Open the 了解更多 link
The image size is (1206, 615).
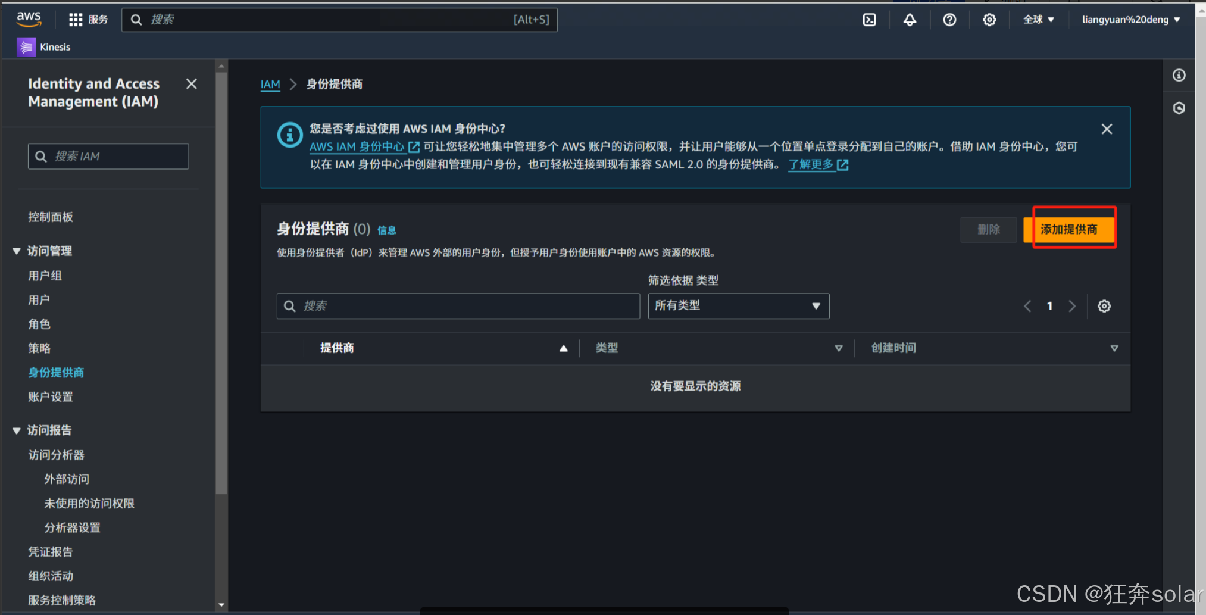(x=818, y=164)
